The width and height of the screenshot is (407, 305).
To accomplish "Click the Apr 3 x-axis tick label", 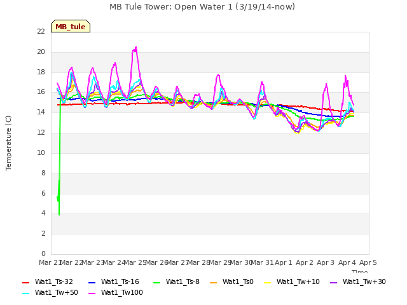I will (x=326, y=262).
